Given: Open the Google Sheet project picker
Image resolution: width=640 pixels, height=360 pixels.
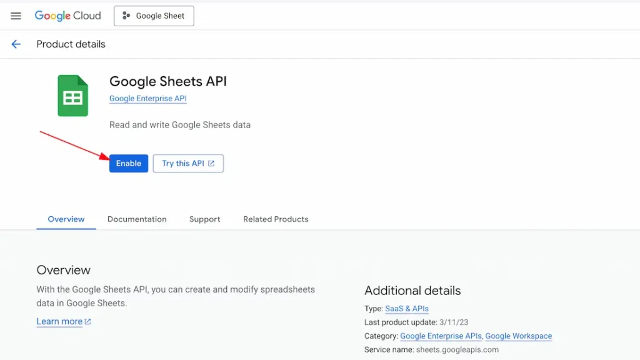Looking at the screenshot, I should point(154,16).
